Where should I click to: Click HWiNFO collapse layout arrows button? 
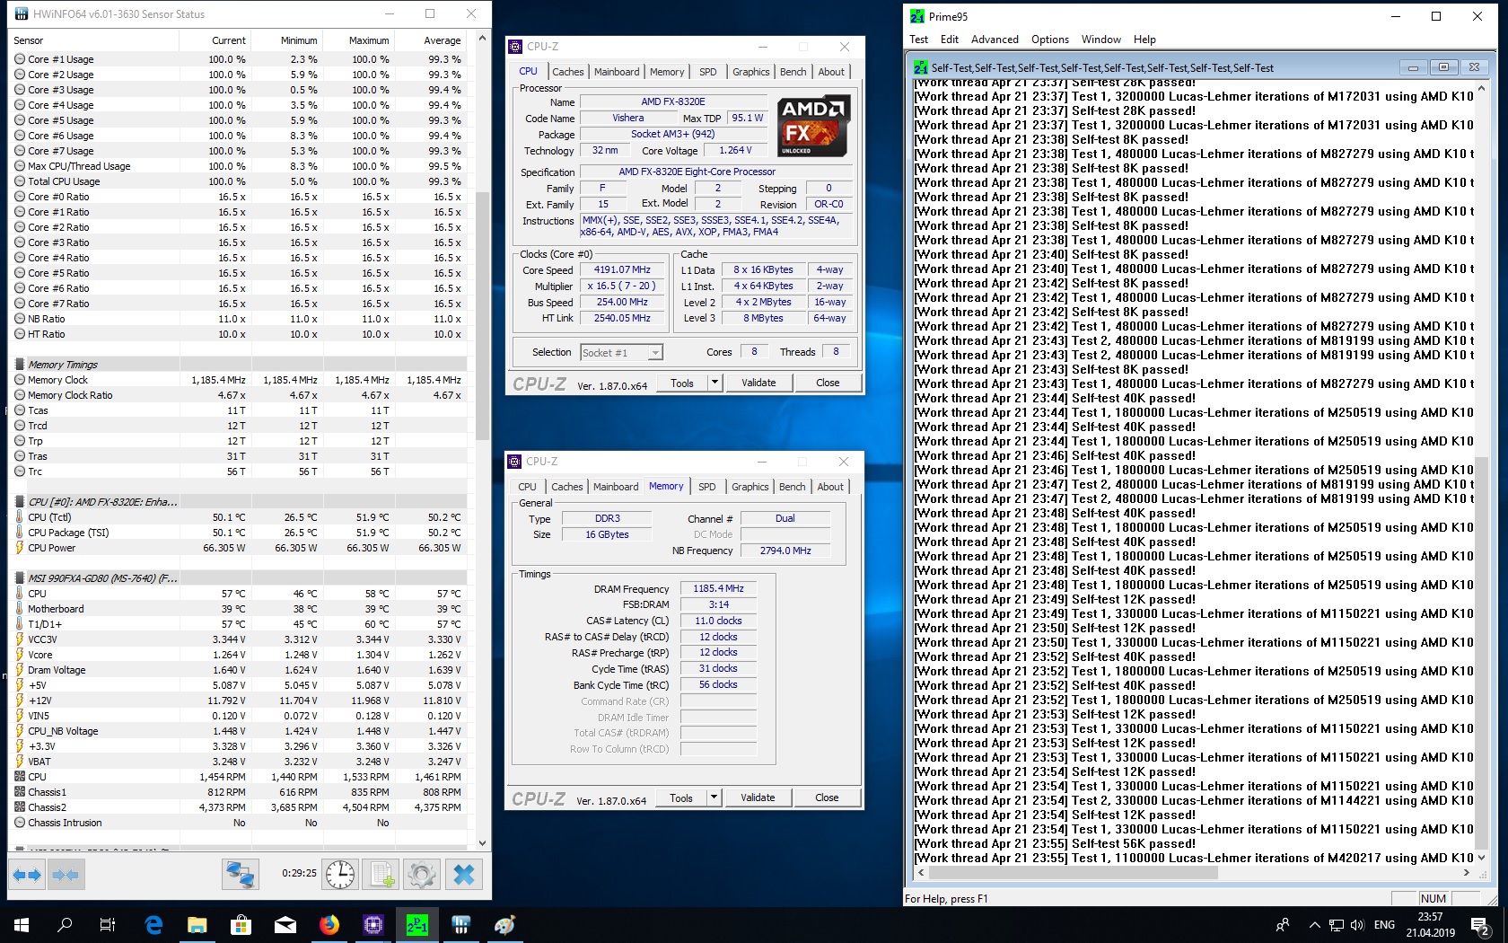point(66,874)
